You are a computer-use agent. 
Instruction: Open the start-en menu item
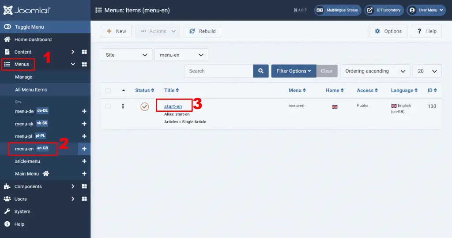coord(173,106)
